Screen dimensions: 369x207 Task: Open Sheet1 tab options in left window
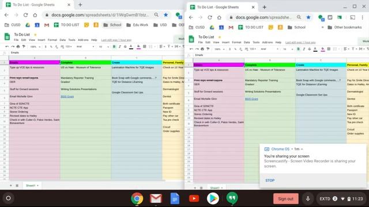click(37, 186)
